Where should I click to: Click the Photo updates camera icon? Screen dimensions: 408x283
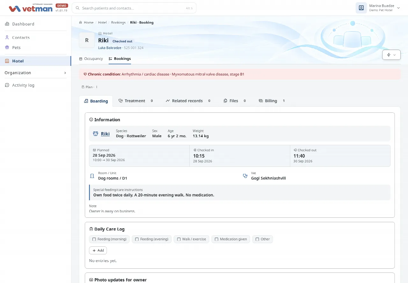point(91,280)
